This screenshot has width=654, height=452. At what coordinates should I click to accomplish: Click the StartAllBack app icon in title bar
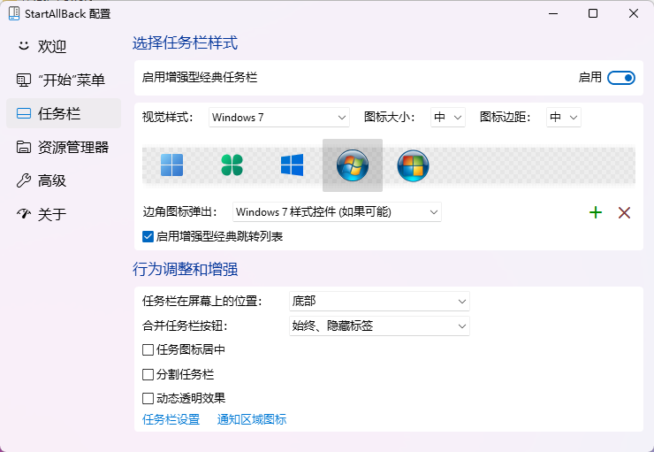click(x=14, y=13)
